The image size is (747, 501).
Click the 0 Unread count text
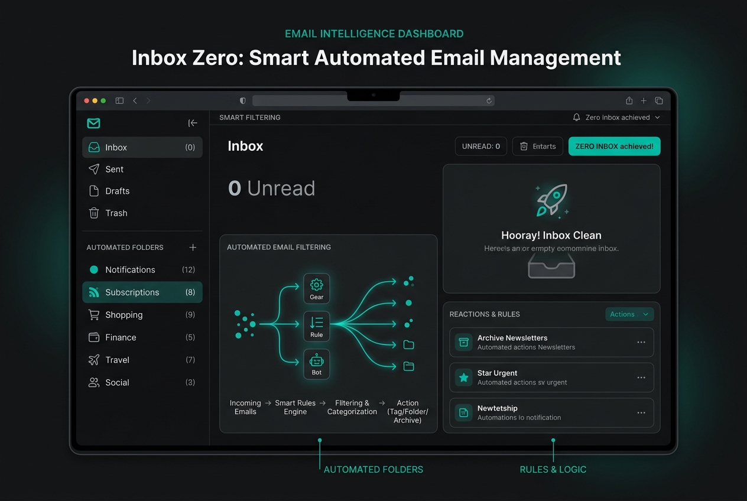tap(272, 188)
